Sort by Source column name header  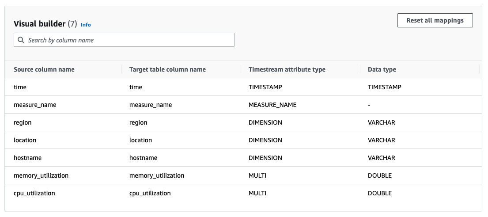(x=44, y=69)
